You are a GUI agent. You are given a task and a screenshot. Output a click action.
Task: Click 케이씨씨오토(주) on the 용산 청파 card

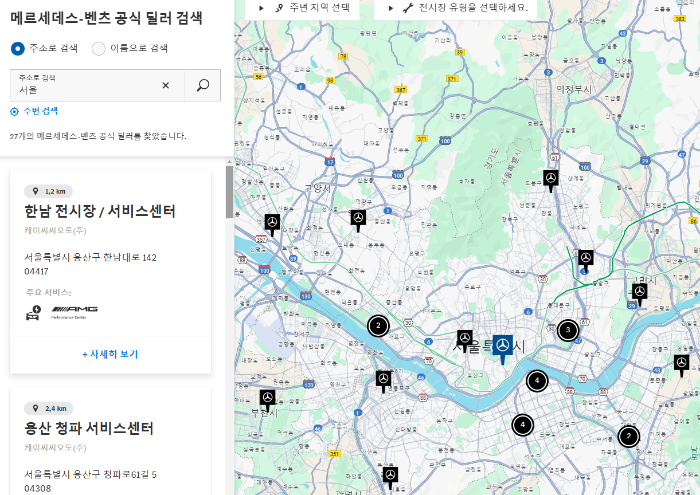(x=56, y=447)
